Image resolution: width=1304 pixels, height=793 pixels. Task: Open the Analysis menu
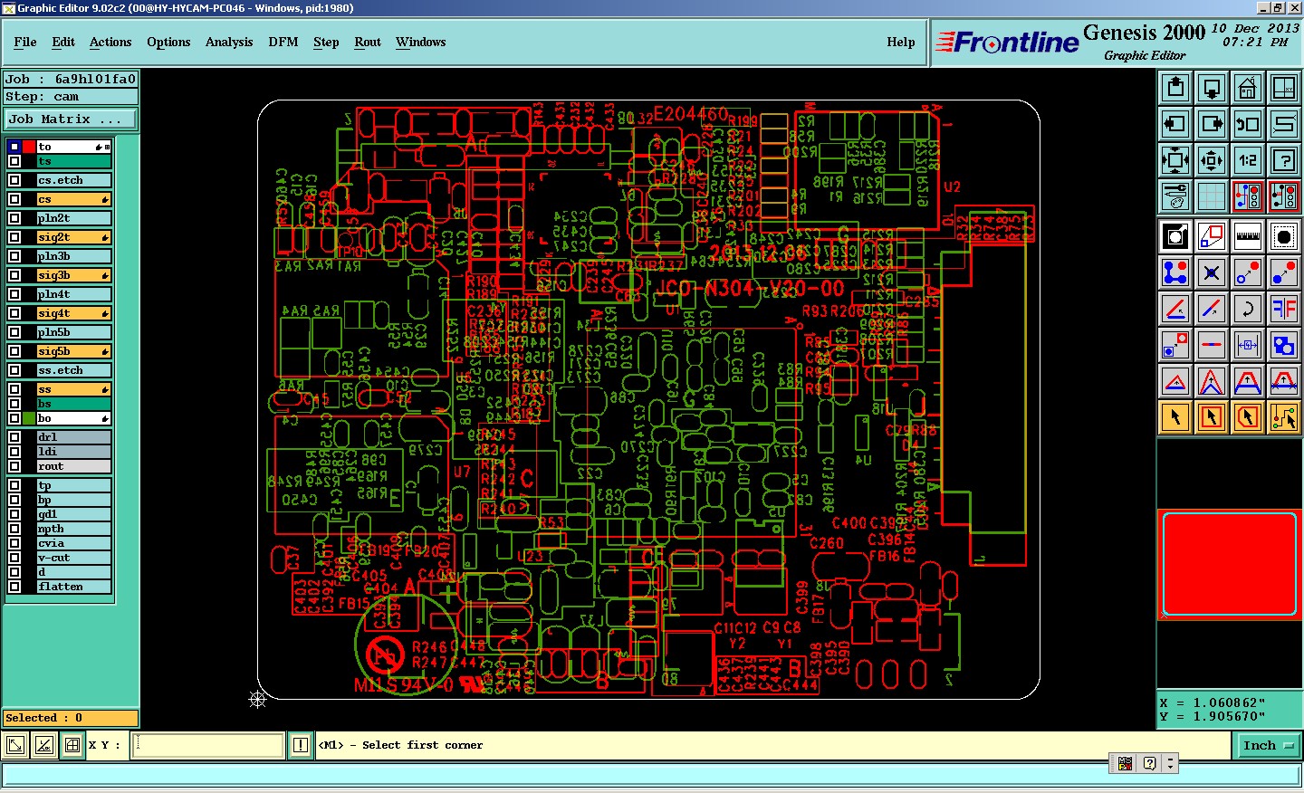point(229,42)
